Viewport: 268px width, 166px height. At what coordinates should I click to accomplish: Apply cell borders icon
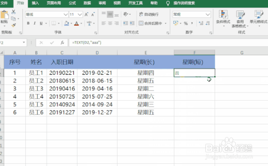(54, 23)
